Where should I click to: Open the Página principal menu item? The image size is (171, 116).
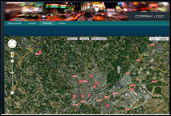[14, 23]
